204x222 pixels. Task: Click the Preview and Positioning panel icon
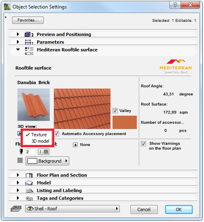click(29, 34)
